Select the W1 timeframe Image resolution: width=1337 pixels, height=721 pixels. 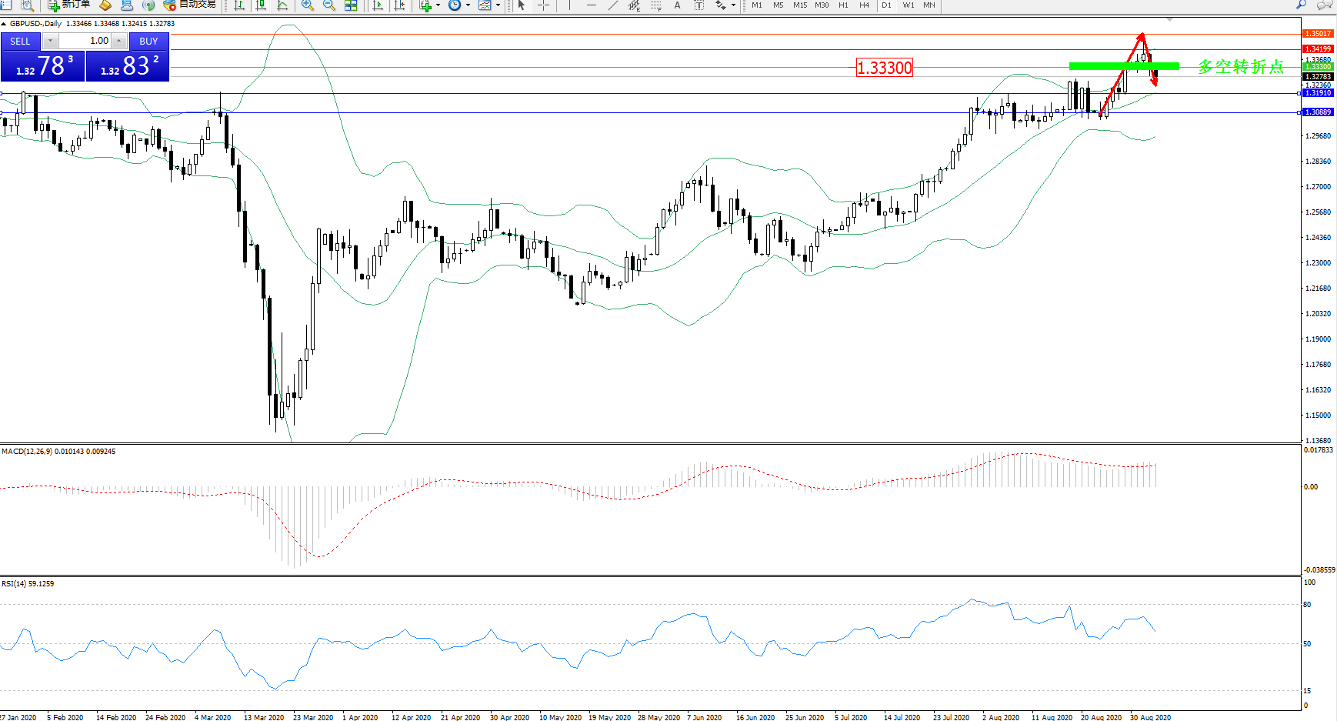point(909,5)
